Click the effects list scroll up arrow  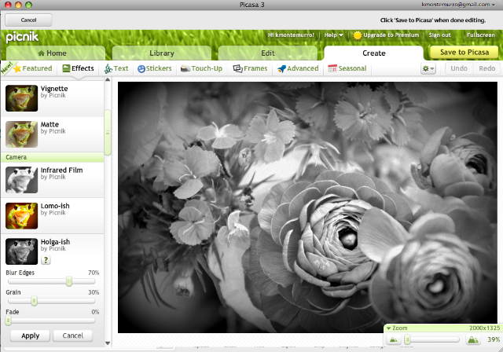[108, 79]
